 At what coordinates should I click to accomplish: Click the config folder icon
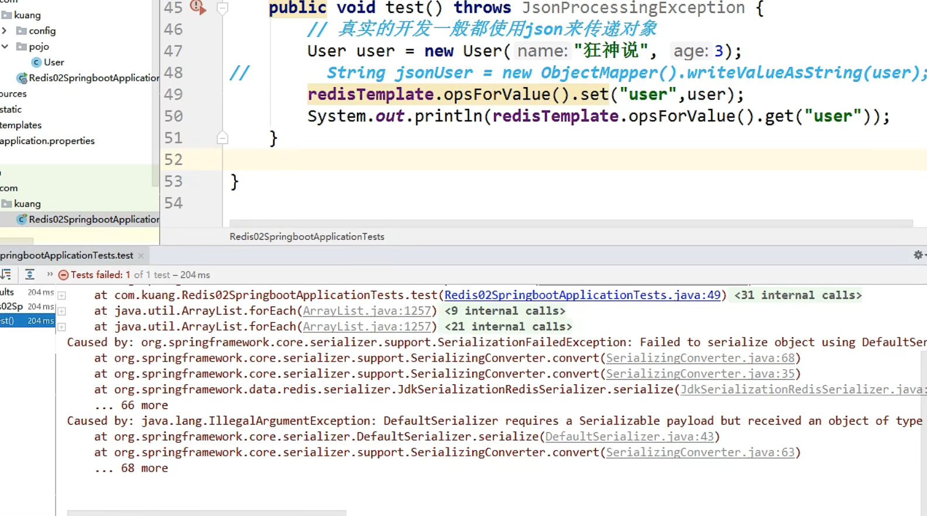click(x=22, y=30)
